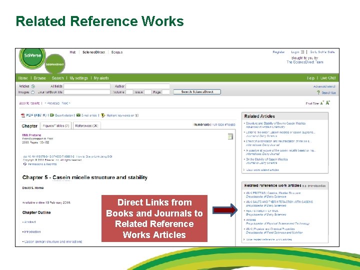Open On the Stability of Casein Micelles article
360x270 pixels.
point(267,159)
